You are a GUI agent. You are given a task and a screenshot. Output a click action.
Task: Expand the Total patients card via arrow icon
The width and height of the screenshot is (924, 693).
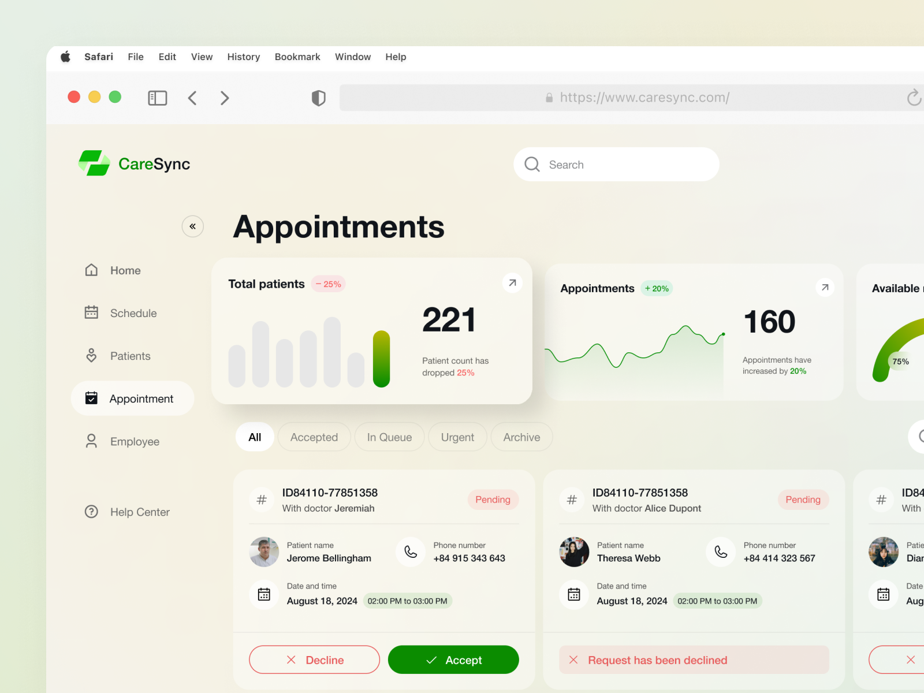coord(512,282)
